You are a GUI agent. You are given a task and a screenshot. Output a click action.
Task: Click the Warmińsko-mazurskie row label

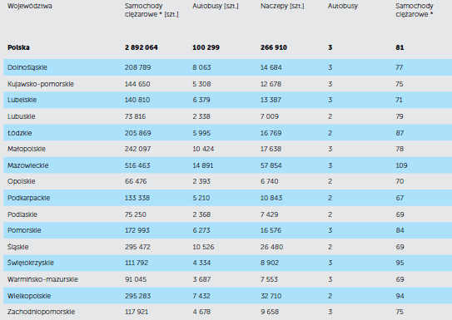pyautogui.click(x=42, y=279)
